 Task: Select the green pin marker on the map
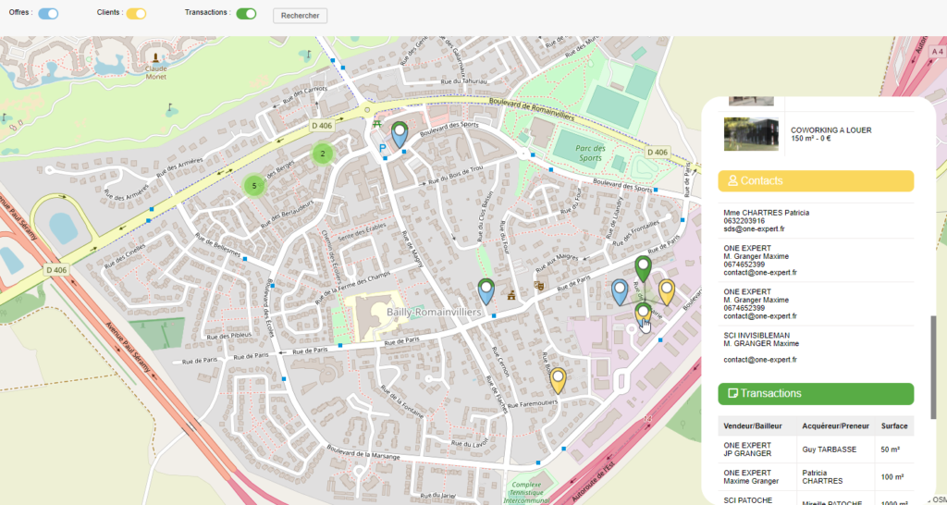tap(644, 268)
